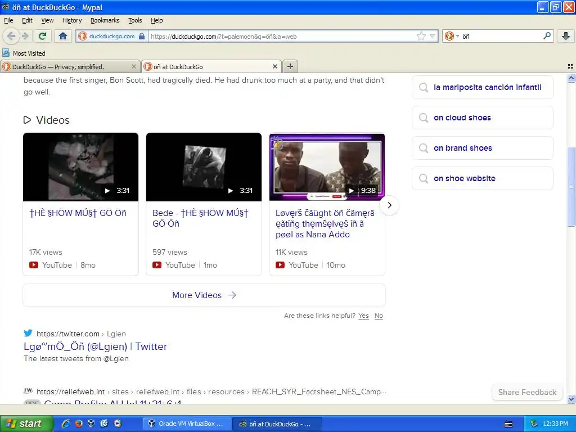Screen dimensions: 576x432
Task: Click the 12:33 PM taskbar clock
Action: pos(555,424)
